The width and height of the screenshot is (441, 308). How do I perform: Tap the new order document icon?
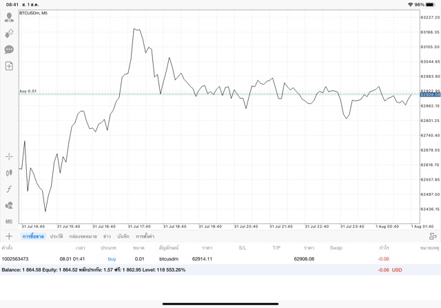(9, 66)
